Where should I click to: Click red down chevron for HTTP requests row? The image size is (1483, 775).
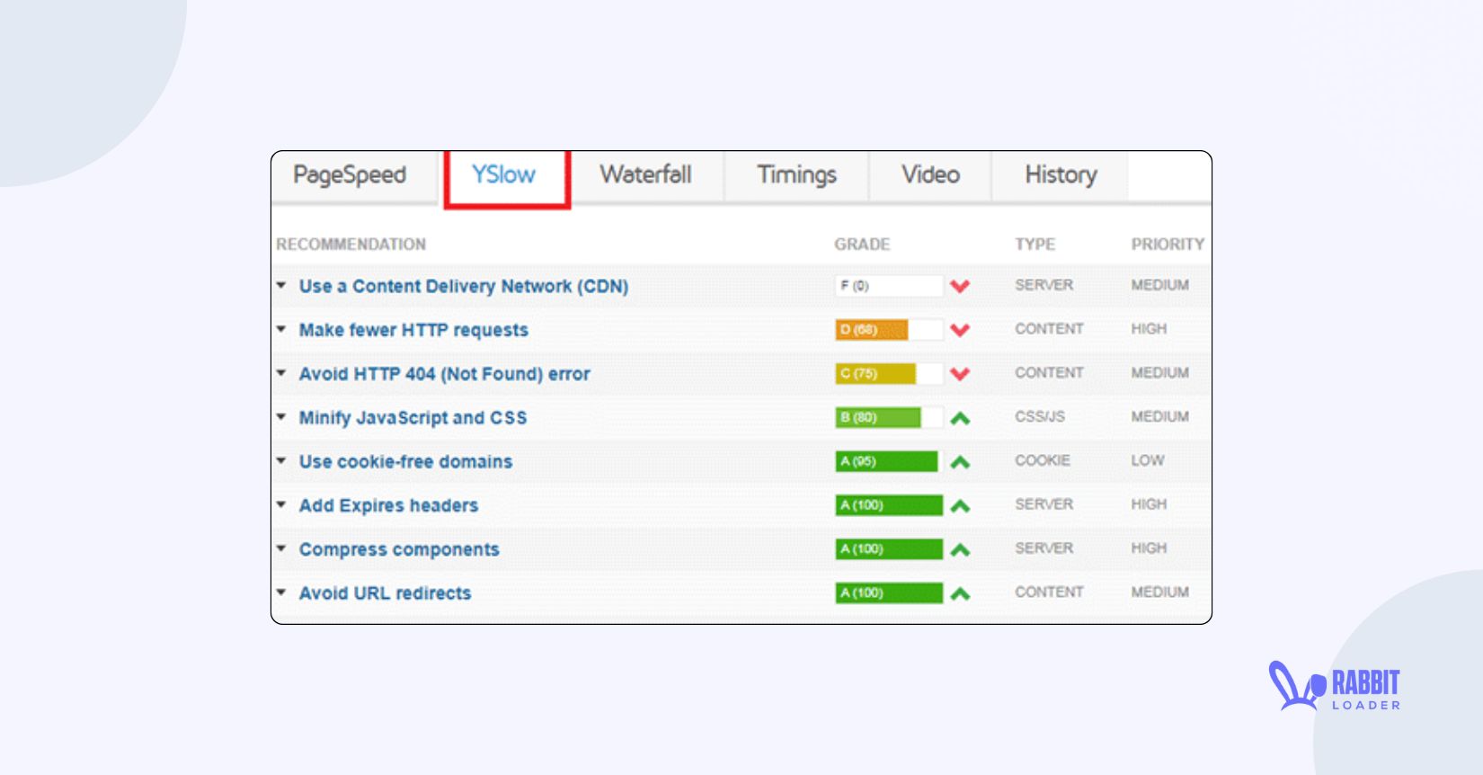point(960,330)
